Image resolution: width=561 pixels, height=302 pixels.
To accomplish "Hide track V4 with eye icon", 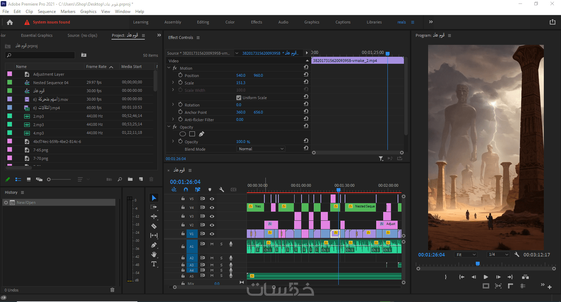I will pyautogui.click(x=212, y=207).
